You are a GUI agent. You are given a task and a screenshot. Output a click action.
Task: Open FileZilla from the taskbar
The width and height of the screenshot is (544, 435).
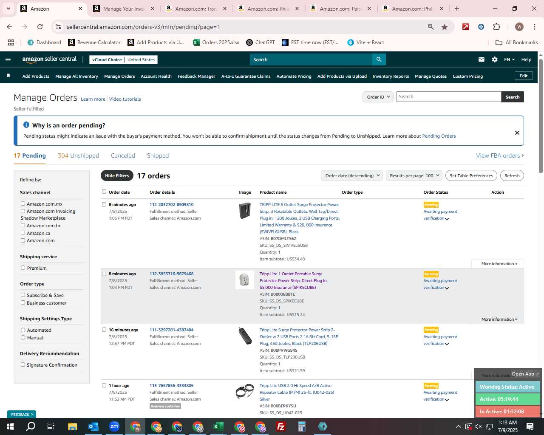click(x=281, y=427)
